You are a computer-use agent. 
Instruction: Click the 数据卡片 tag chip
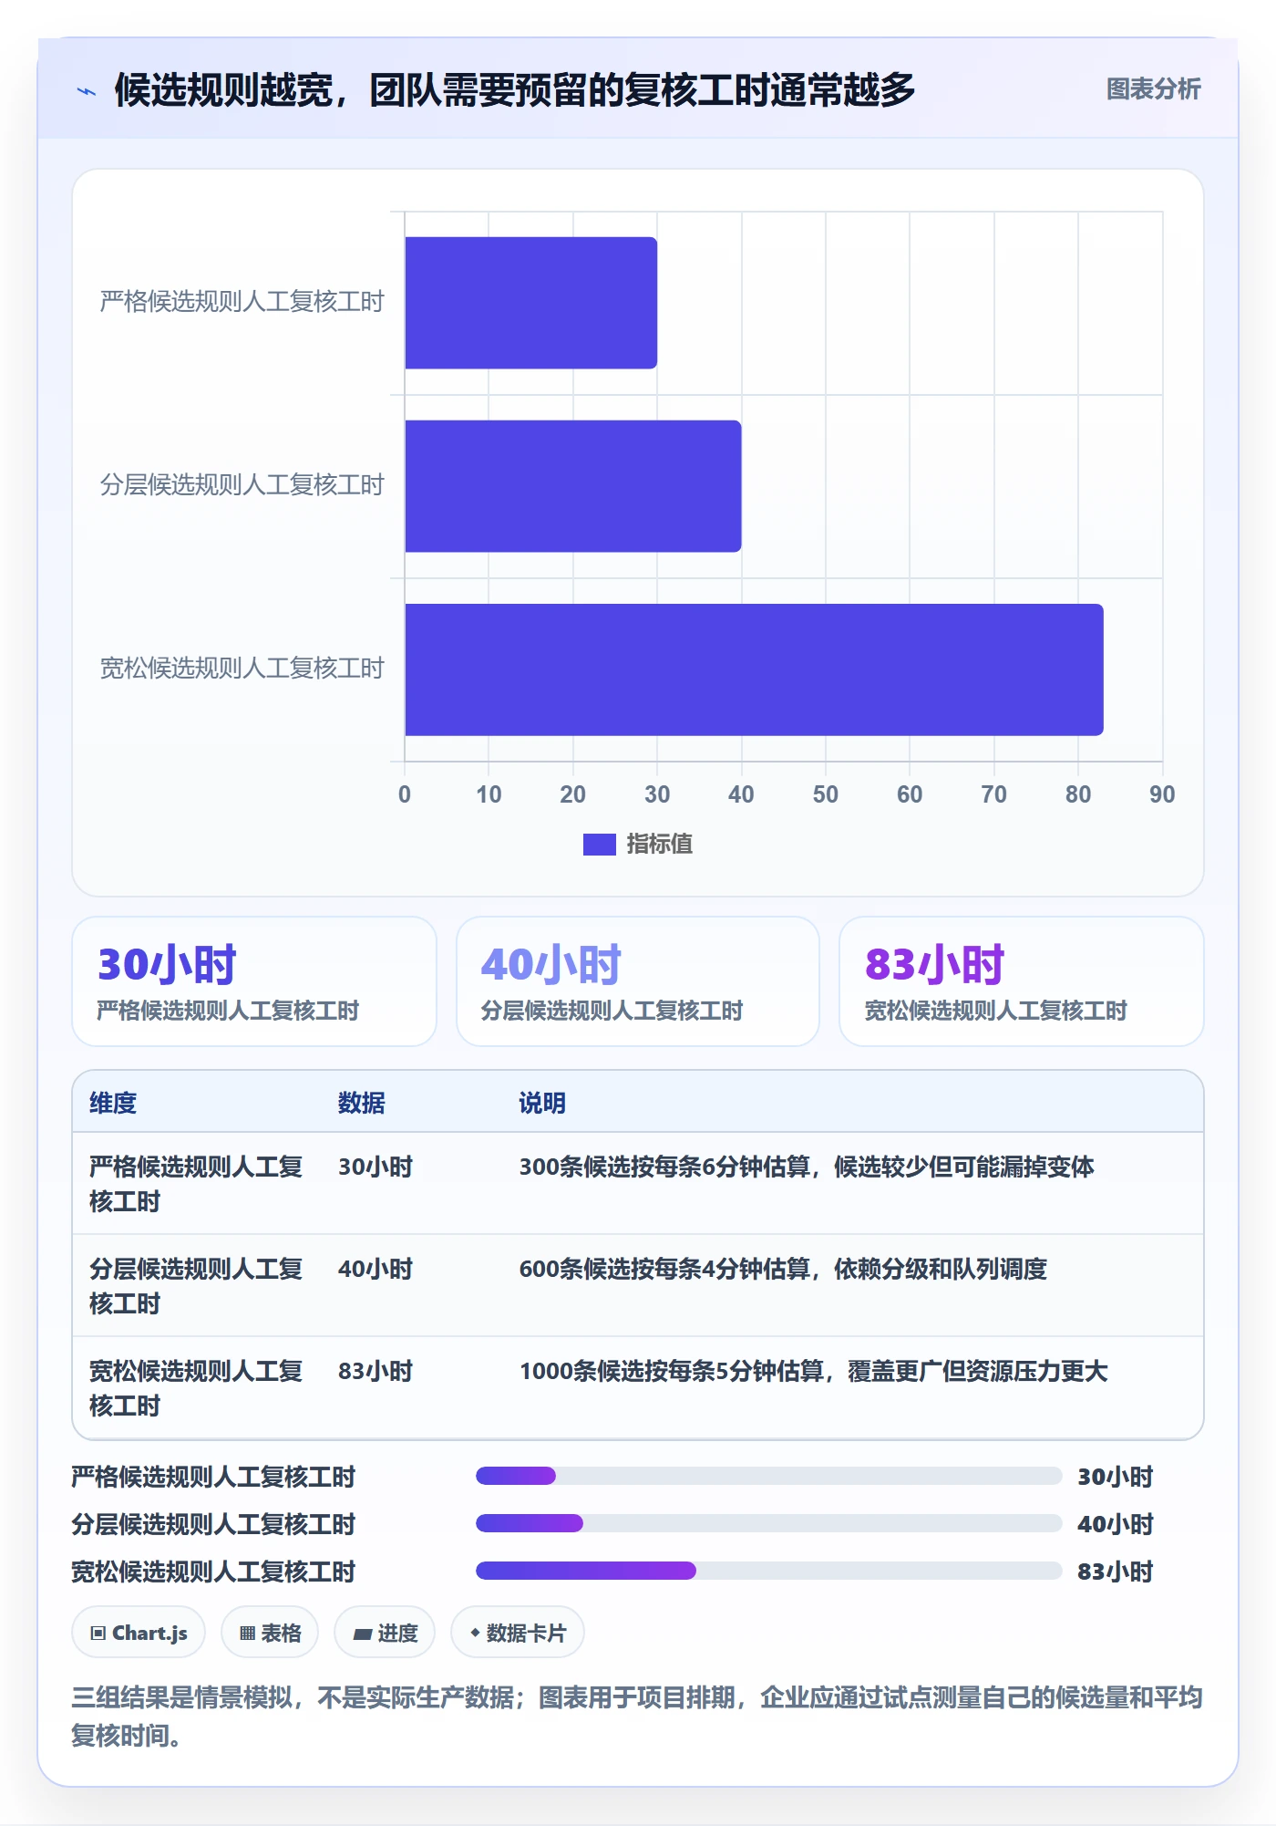(518, 1633)
